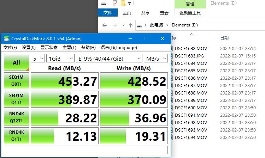Run the RND4K Q1T1 test
The height and width of the screenshot is (158, 265).
[x=17, y=136]
